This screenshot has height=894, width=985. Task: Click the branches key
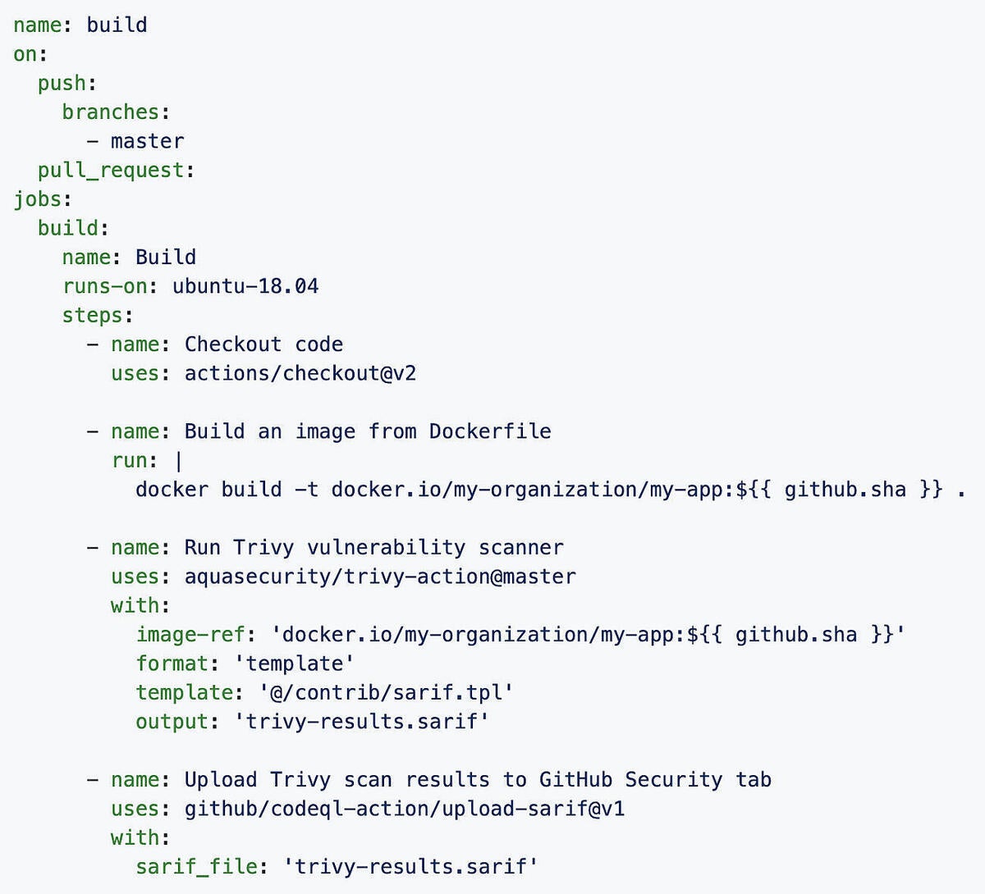111,112
